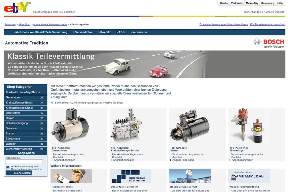Open the Recherche online heading
This screenshot has width=288, height=192.
(x=62, y=187)
